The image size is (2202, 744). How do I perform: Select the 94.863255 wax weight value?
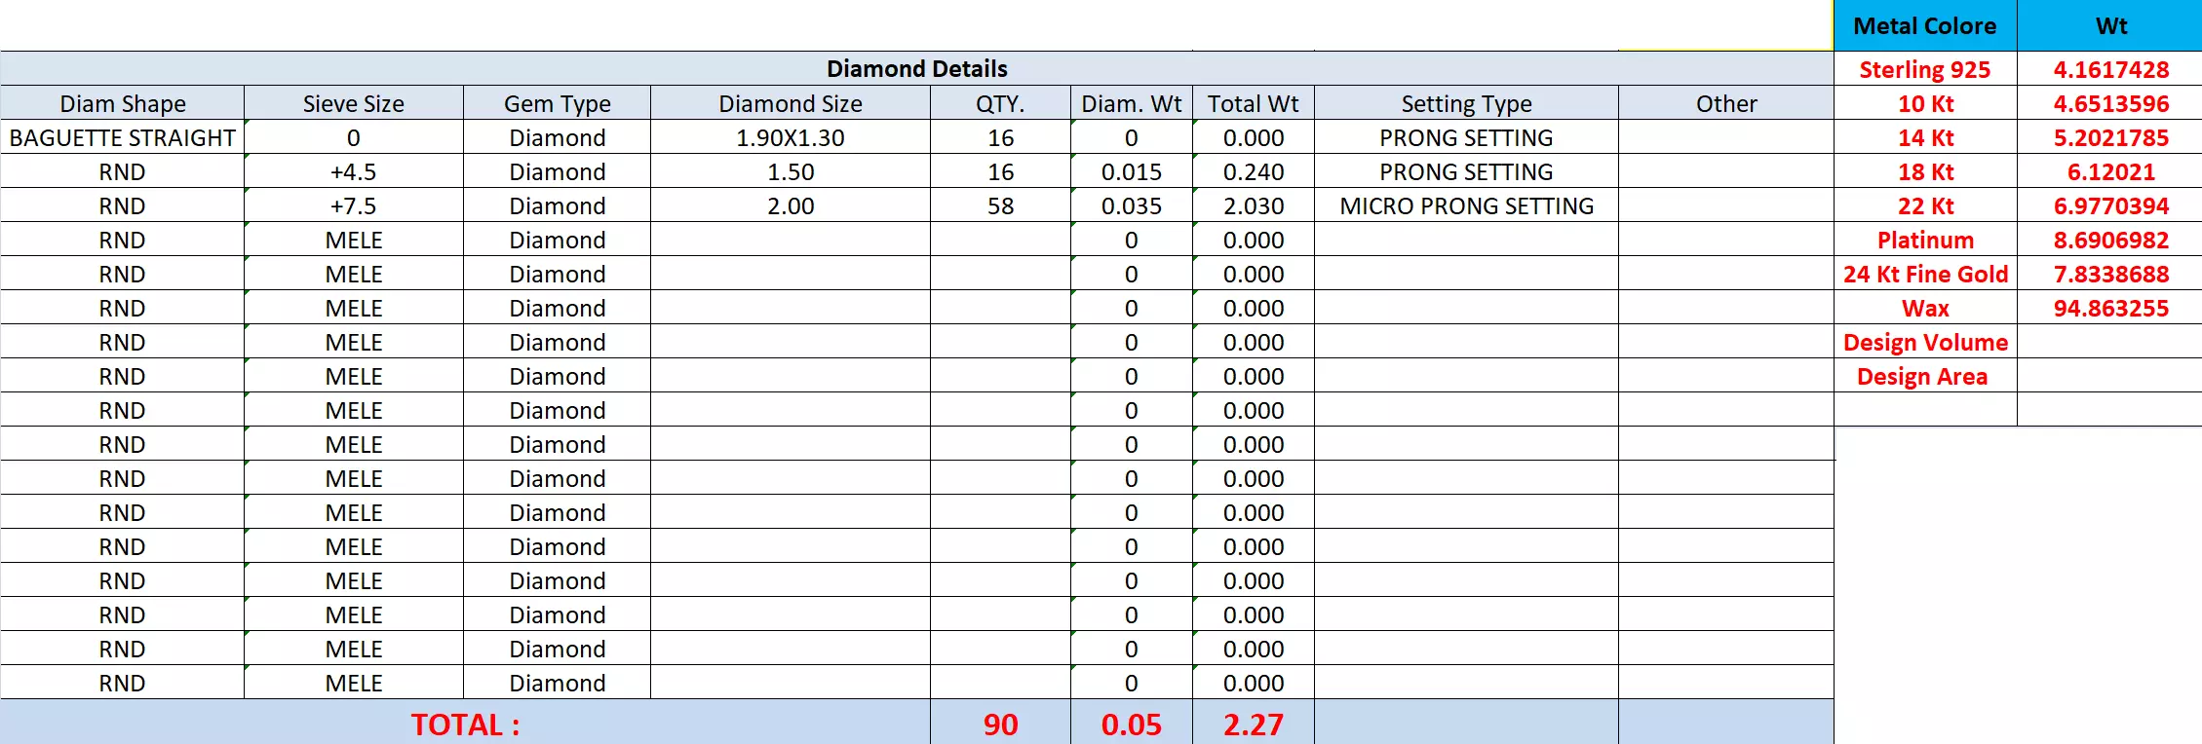click(2110, 308)
